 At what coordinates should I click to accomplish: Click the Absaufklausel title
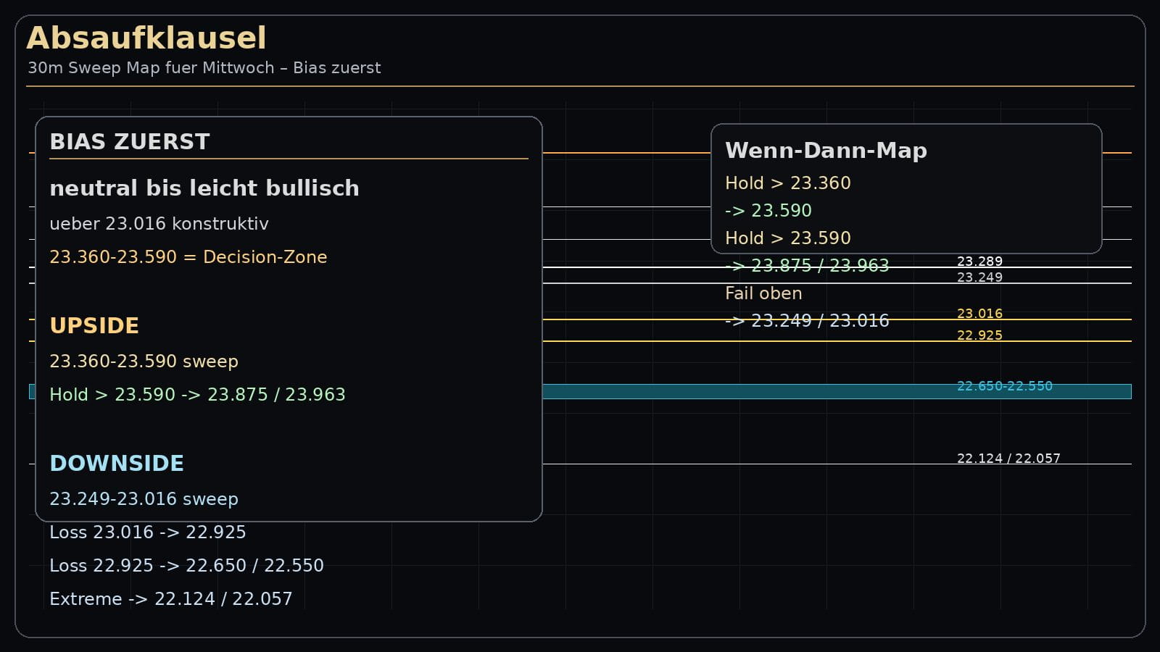(146, 38)
